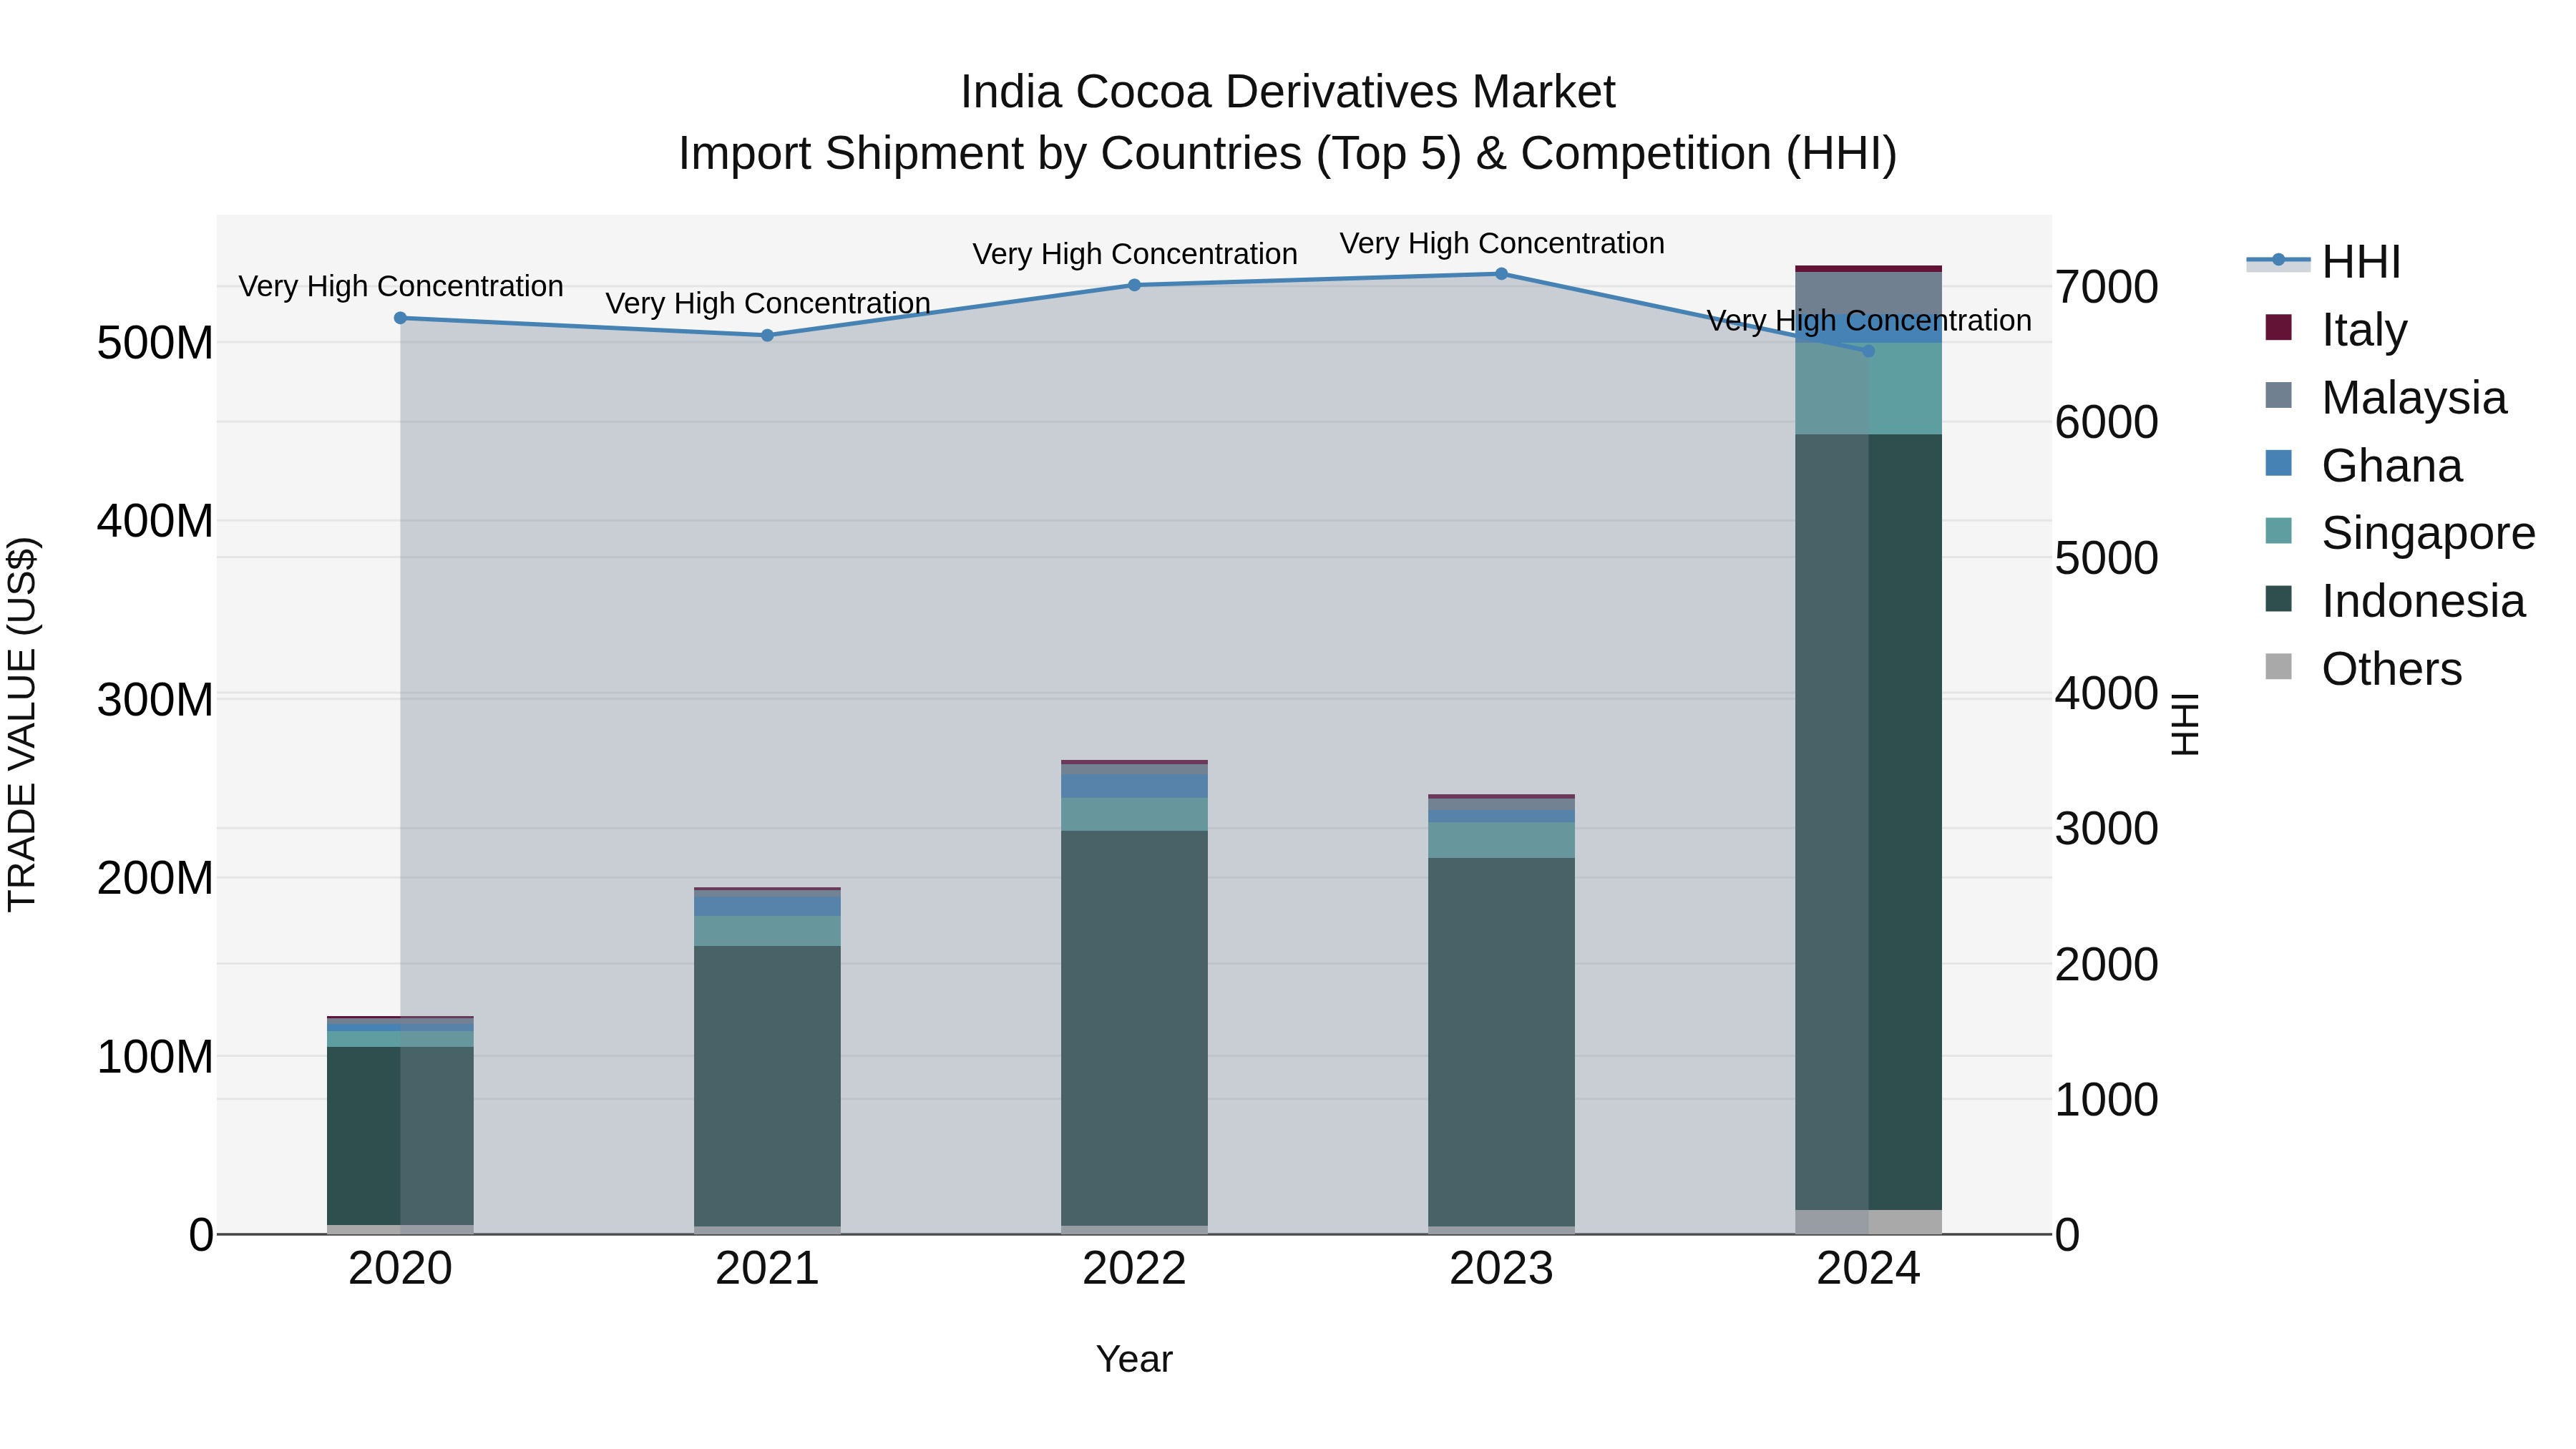Click the 500M trade value tick label

pos(155,343)
